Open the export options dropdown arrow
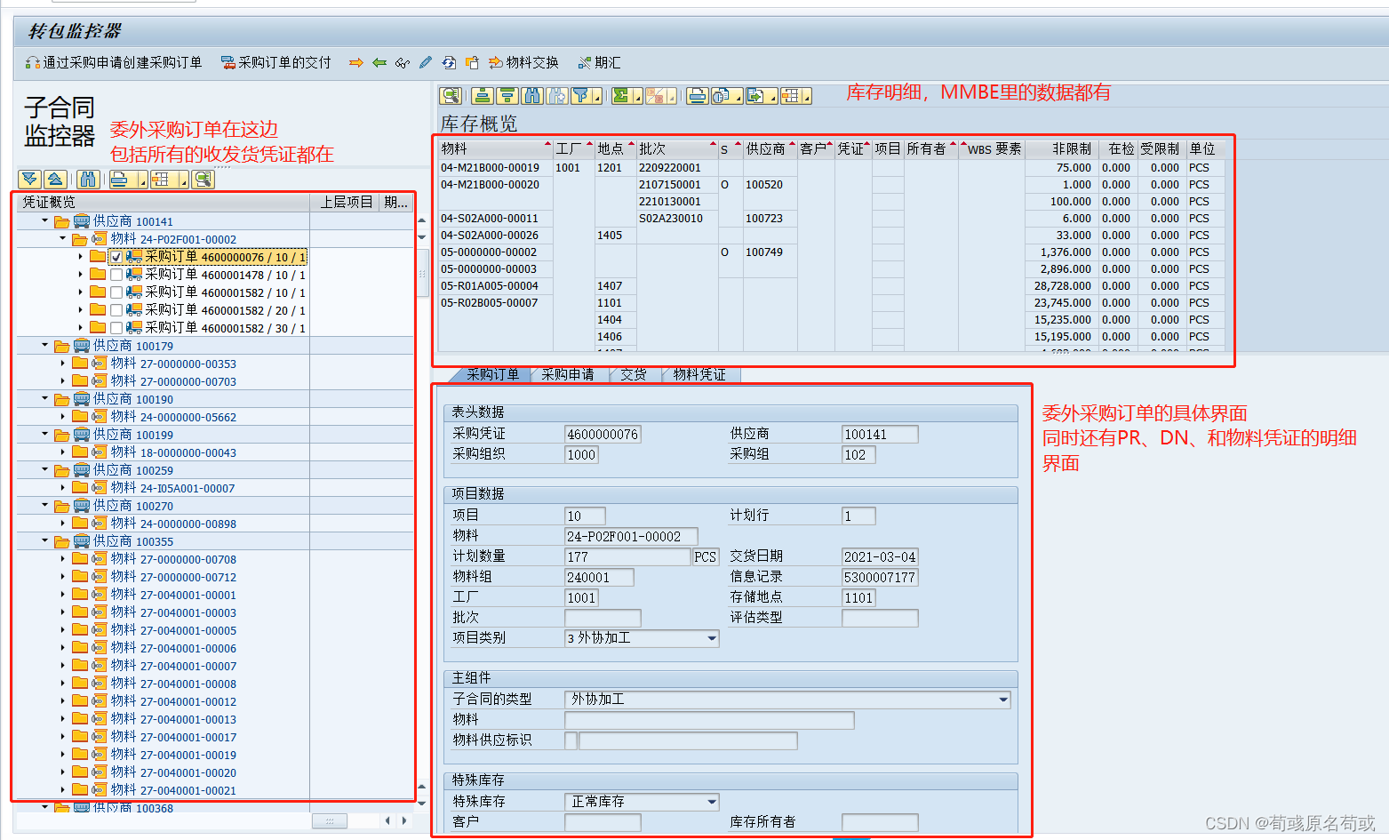1389x840 pixels. pyautogui.click(x=773, y=97)
